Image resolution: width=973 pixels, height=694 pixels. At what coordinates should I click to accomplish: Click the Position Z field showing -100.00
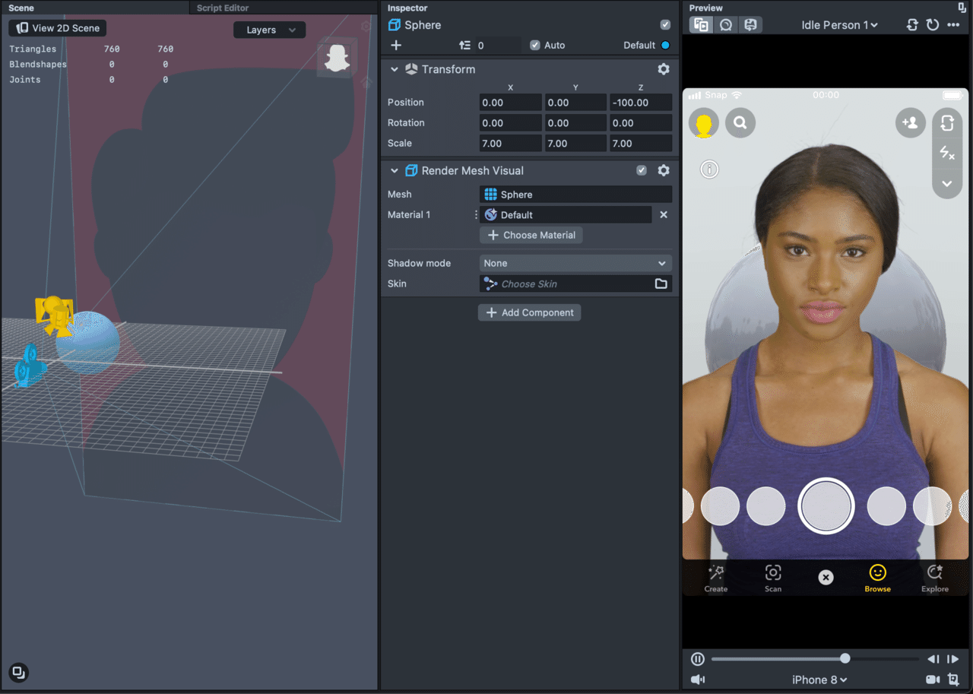tap(641, 103)
